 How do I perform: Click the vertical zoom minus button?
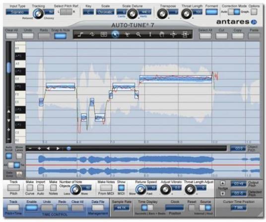(8, 139)
